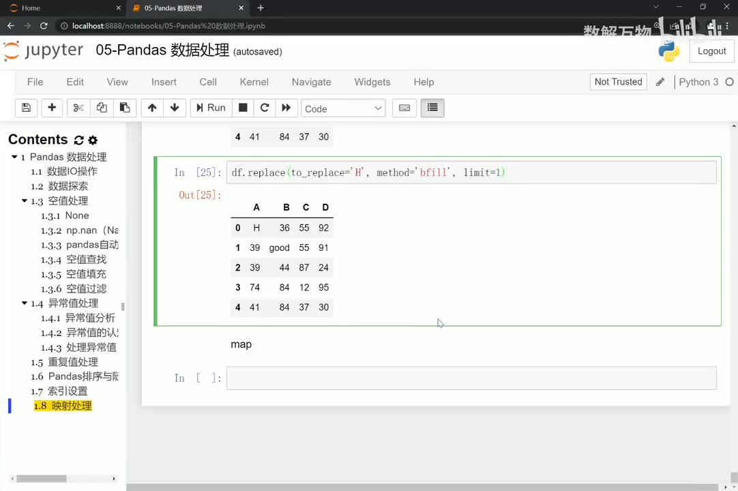The width and height of the screenshot is (738, 491).
Task: Go to section 1.3.3 pandas自动
Action: tap(79, 245)
